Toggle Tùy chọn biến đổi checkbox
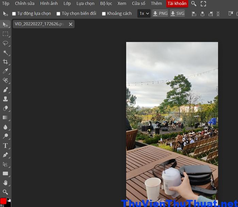The height and width of the screenshot is (207, 238). (x=58, y=14)
